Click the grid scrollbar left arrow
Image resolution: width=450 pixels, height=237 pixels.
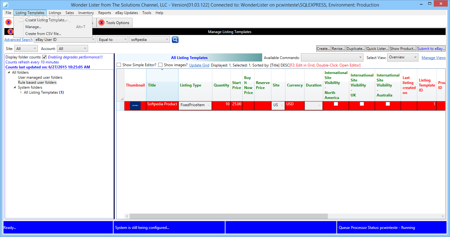point(127,216)
